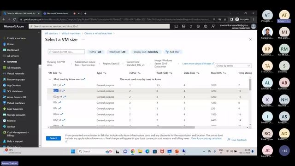
Task: Open the directories and subscriptions filter icon
Action: click(183, 26)
